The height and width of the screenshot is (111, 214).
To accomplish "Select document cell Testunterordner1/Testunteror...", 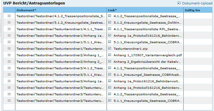I will (x=61, y=49).
